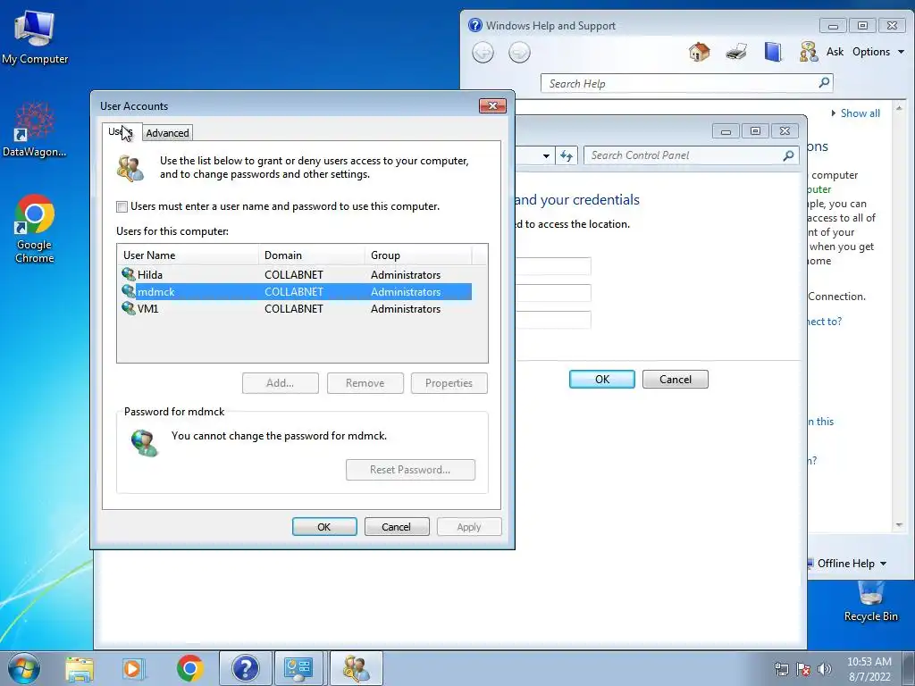Screen dimensions: 915x686
Task: Click Cancel in User Accounts dialog
Action: coord(397,527)
